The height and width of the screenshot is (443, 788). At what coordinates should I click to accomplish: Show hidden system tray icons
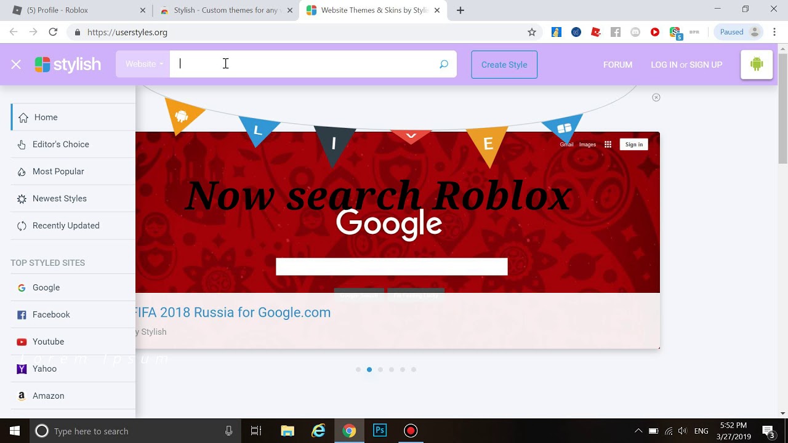pos(638,431)
